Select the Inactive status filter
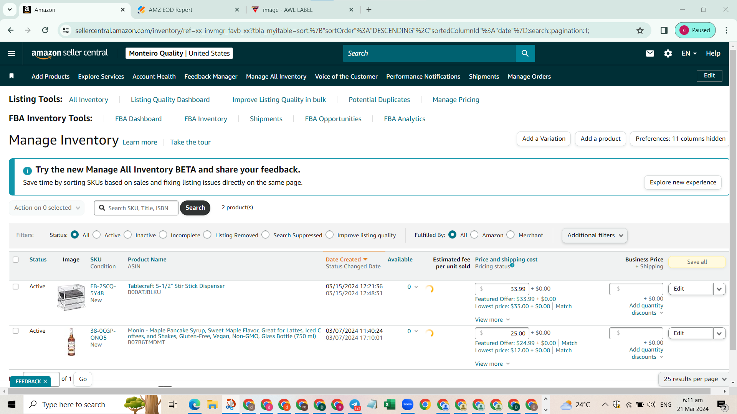The height and width of the screenshot is (414, 737). pyautogui.click(x=128, y=235)
